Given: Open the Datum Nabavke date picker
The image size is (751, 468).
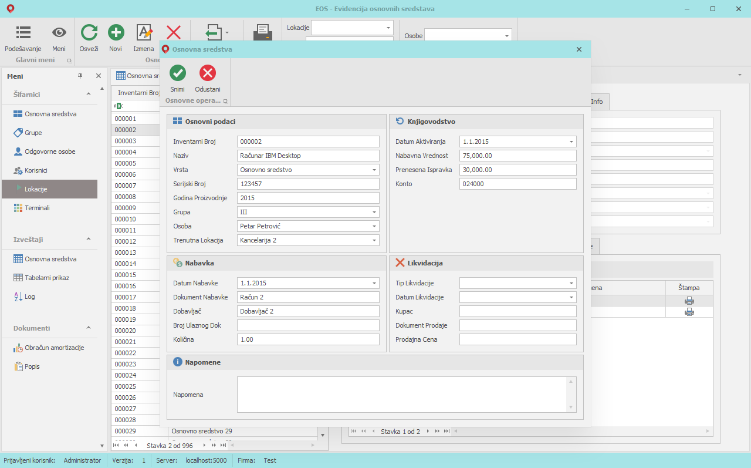Looking at the screenshot, I should coord(374,283).
